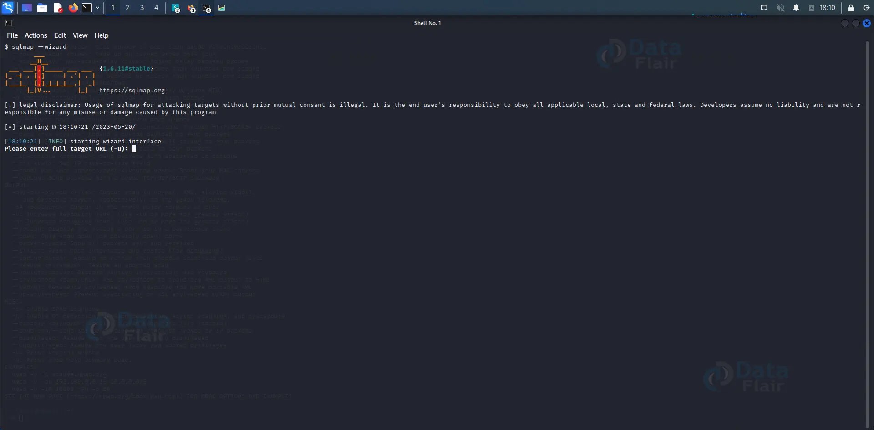Open the log out icon
This screenshot has height=430, width=874.
pyautogui.click(x=866, y=8)
